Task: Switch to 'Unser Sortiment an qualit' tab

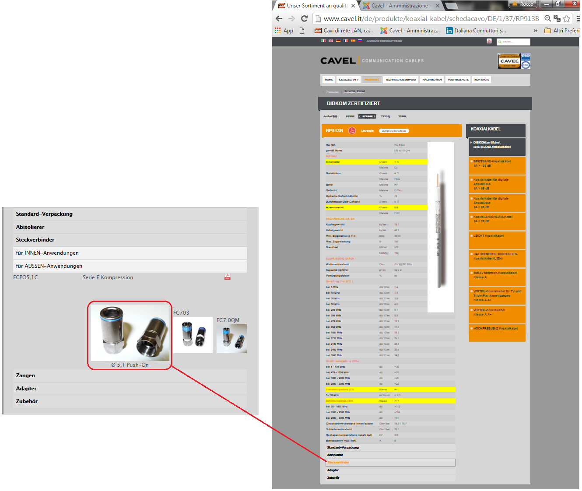Action: click(x=313, y=6)
